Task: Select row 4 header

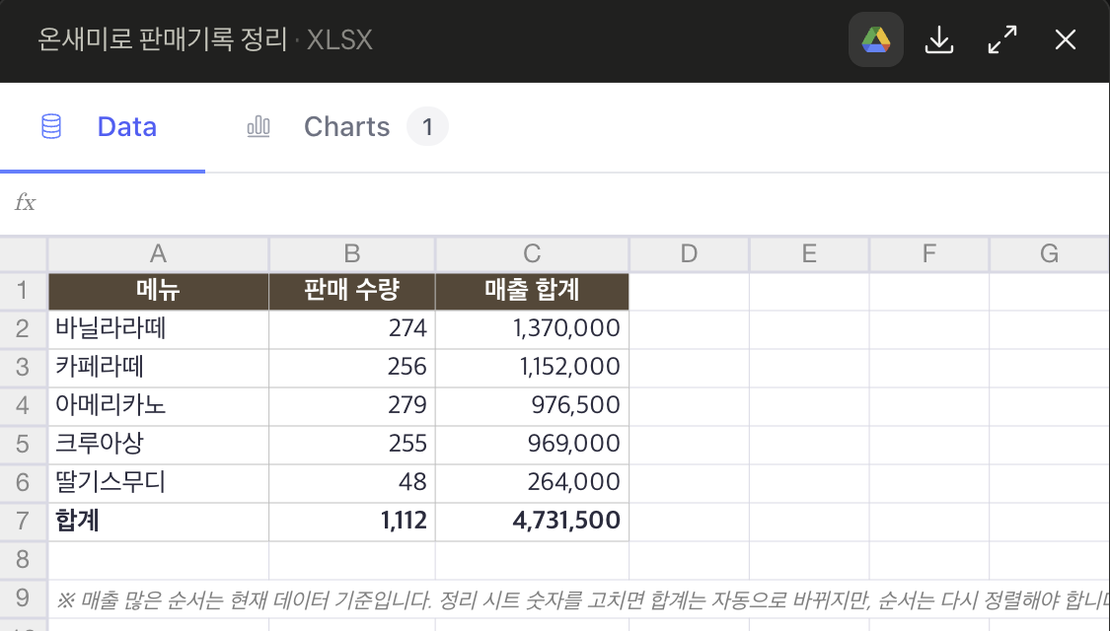Action: (x=24, y=405)
